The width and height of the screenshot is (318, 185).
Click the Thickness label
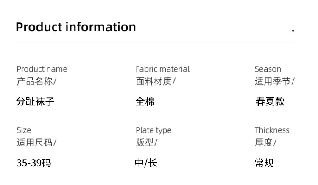pyautogui.click(x=272, y=130)
